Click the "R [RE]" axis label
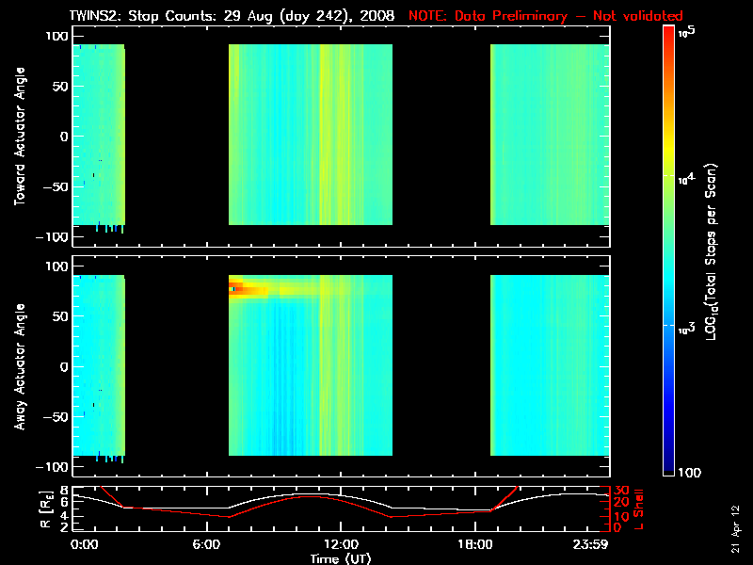Screen dimensions: 753x565 coord(46,509)
